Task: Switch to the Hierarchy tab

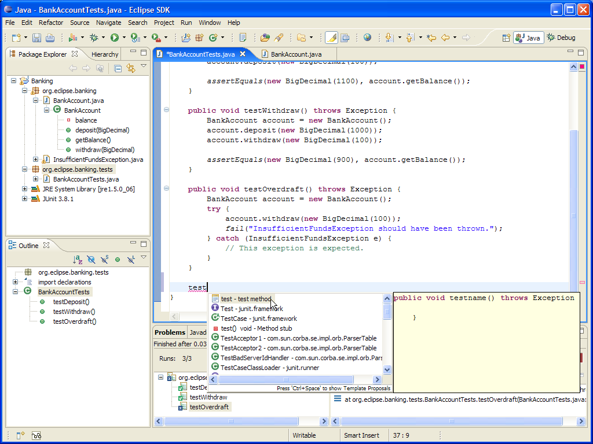Action: coord(105,54)
